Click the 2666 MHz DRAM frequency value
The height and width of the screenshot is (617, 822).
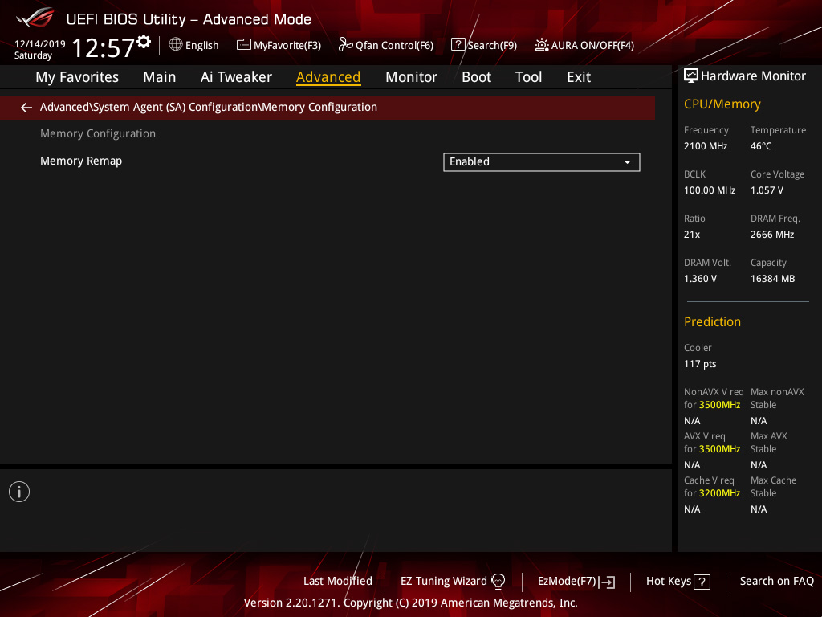772,235
